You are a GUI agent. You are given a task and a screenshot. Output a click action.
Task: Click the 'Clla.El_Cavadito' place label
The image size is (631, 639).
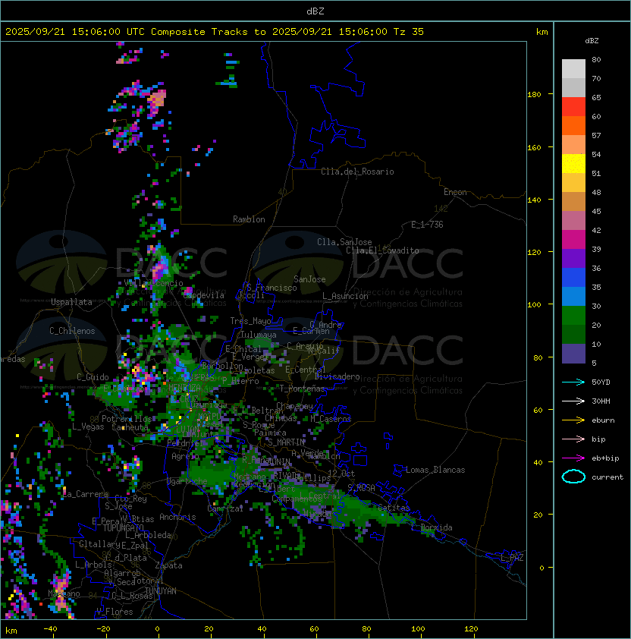[x=382, y=250]
